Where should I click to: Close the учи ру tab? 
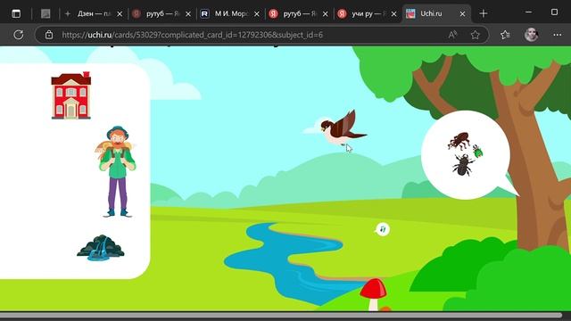tap(393, 14)
